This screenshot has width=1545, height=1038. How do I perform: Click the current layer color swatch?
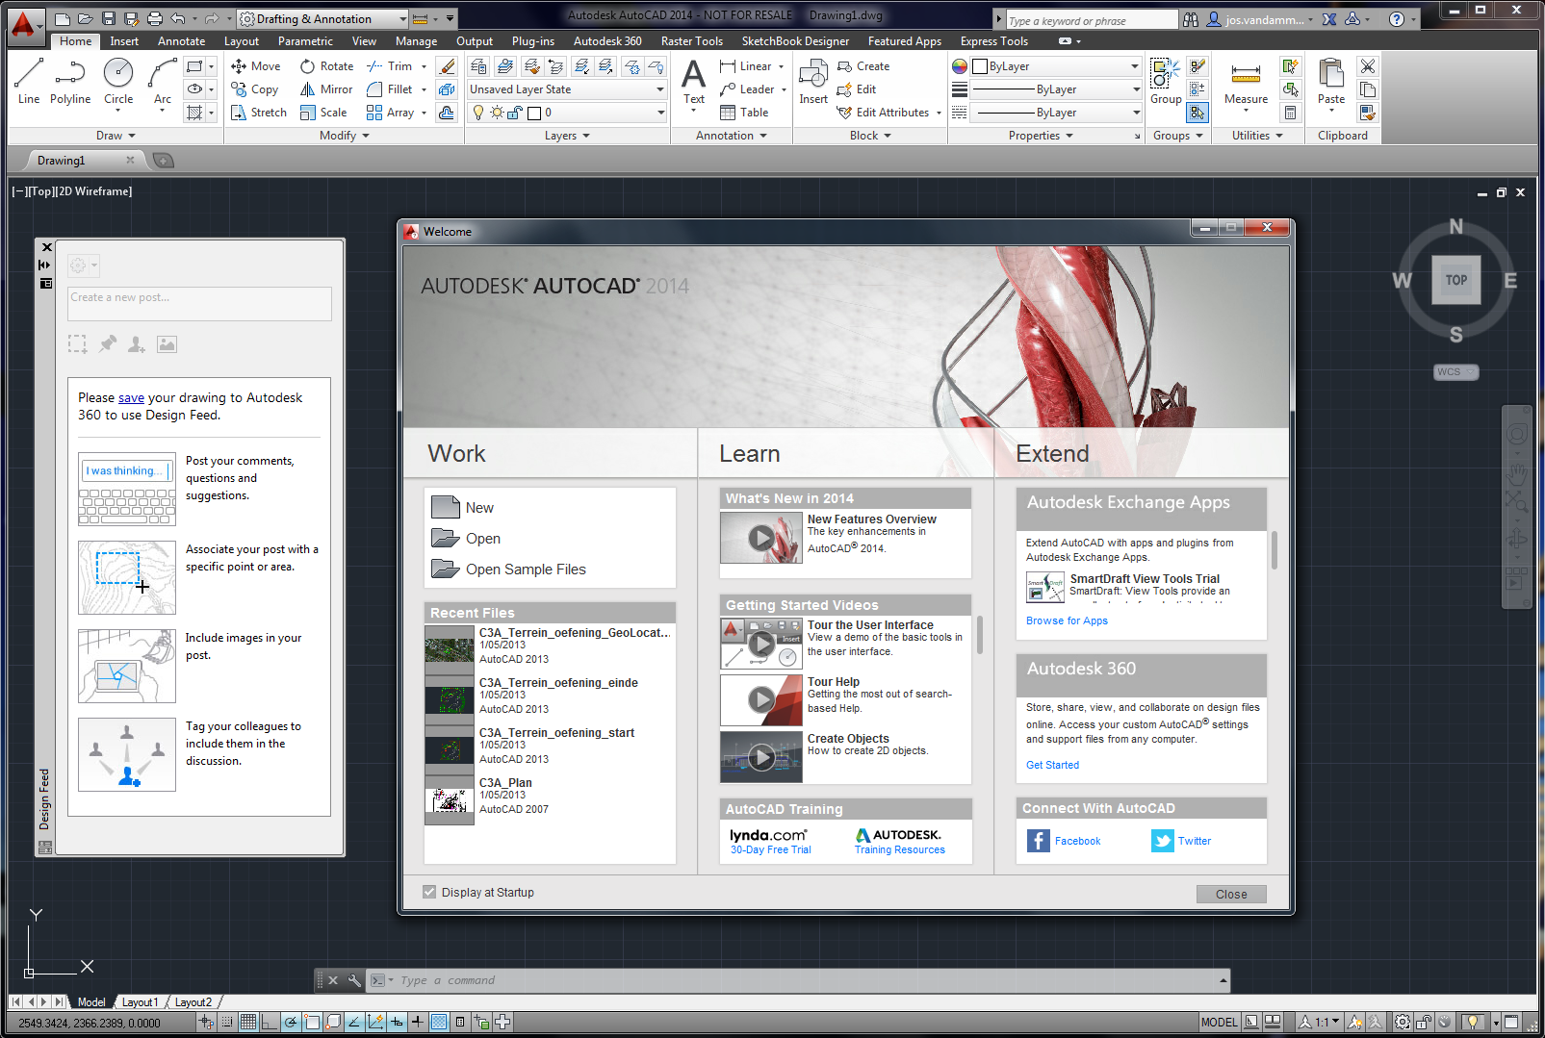pyautogui.click(x=534, y=113)
